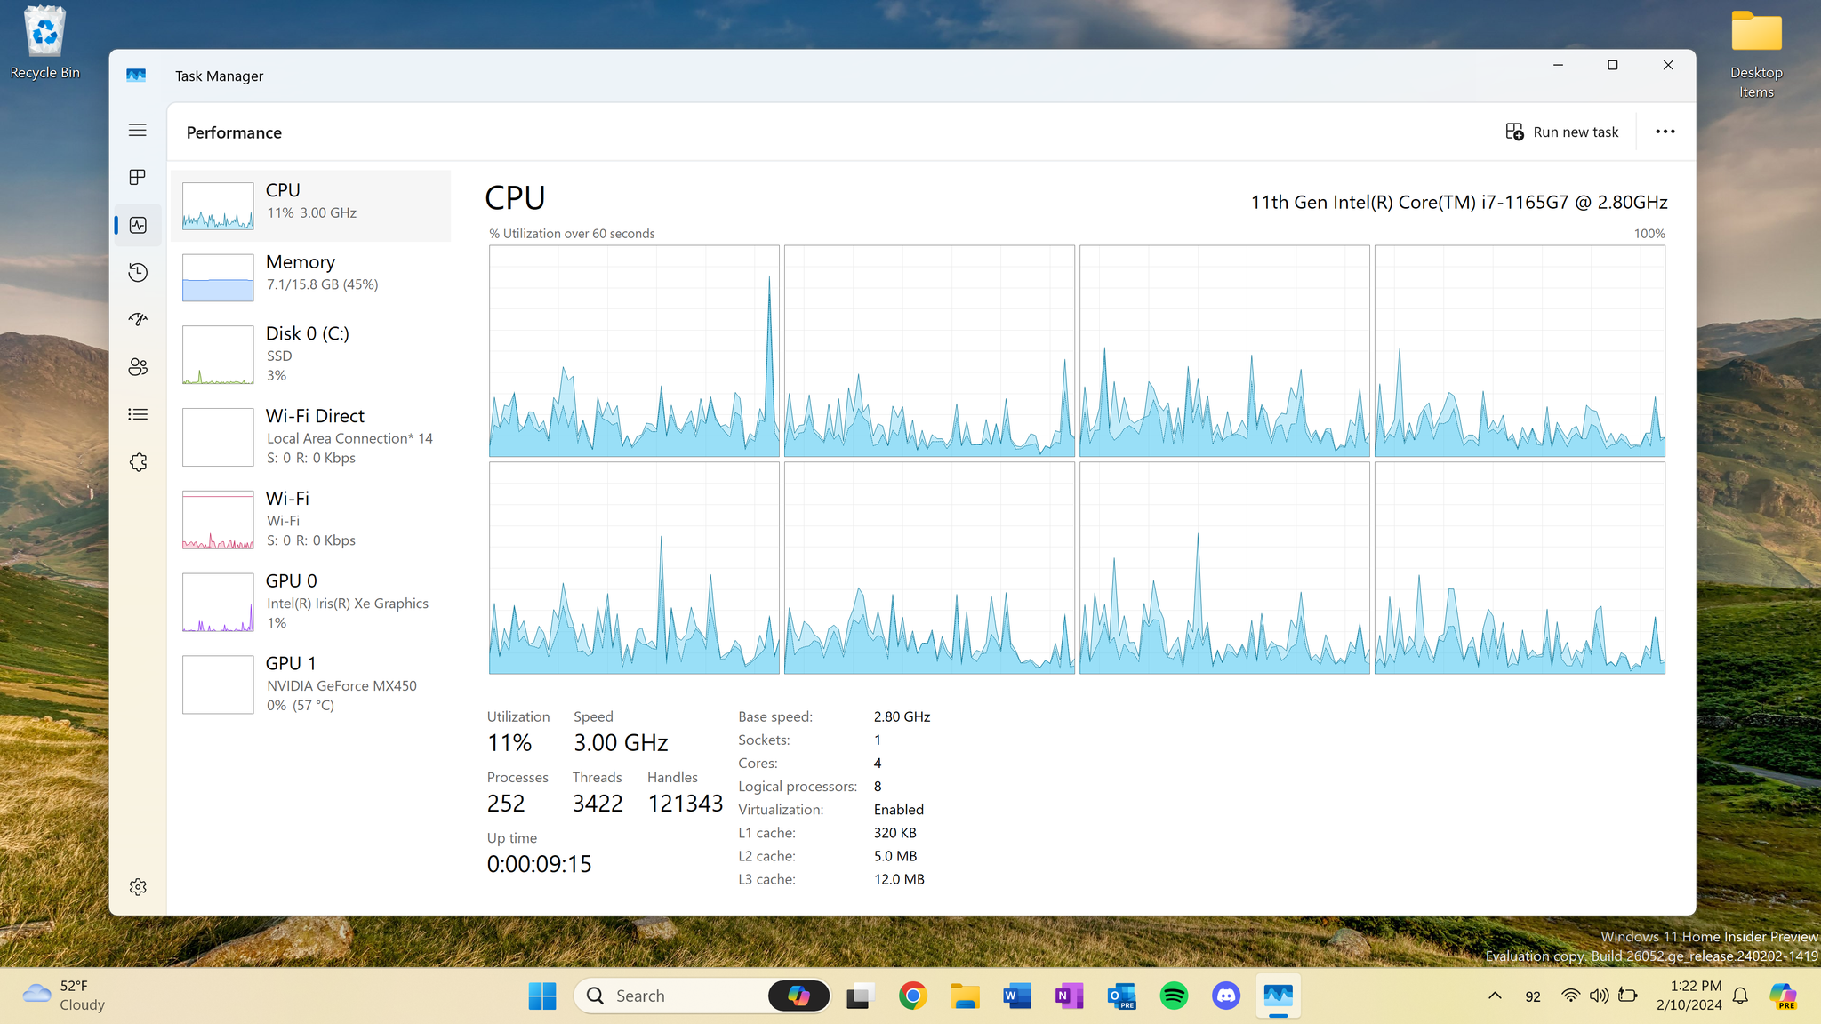Enable virtualization setting toggle
Viewport: 1821px width, 1024px height.
coord(897,809)
